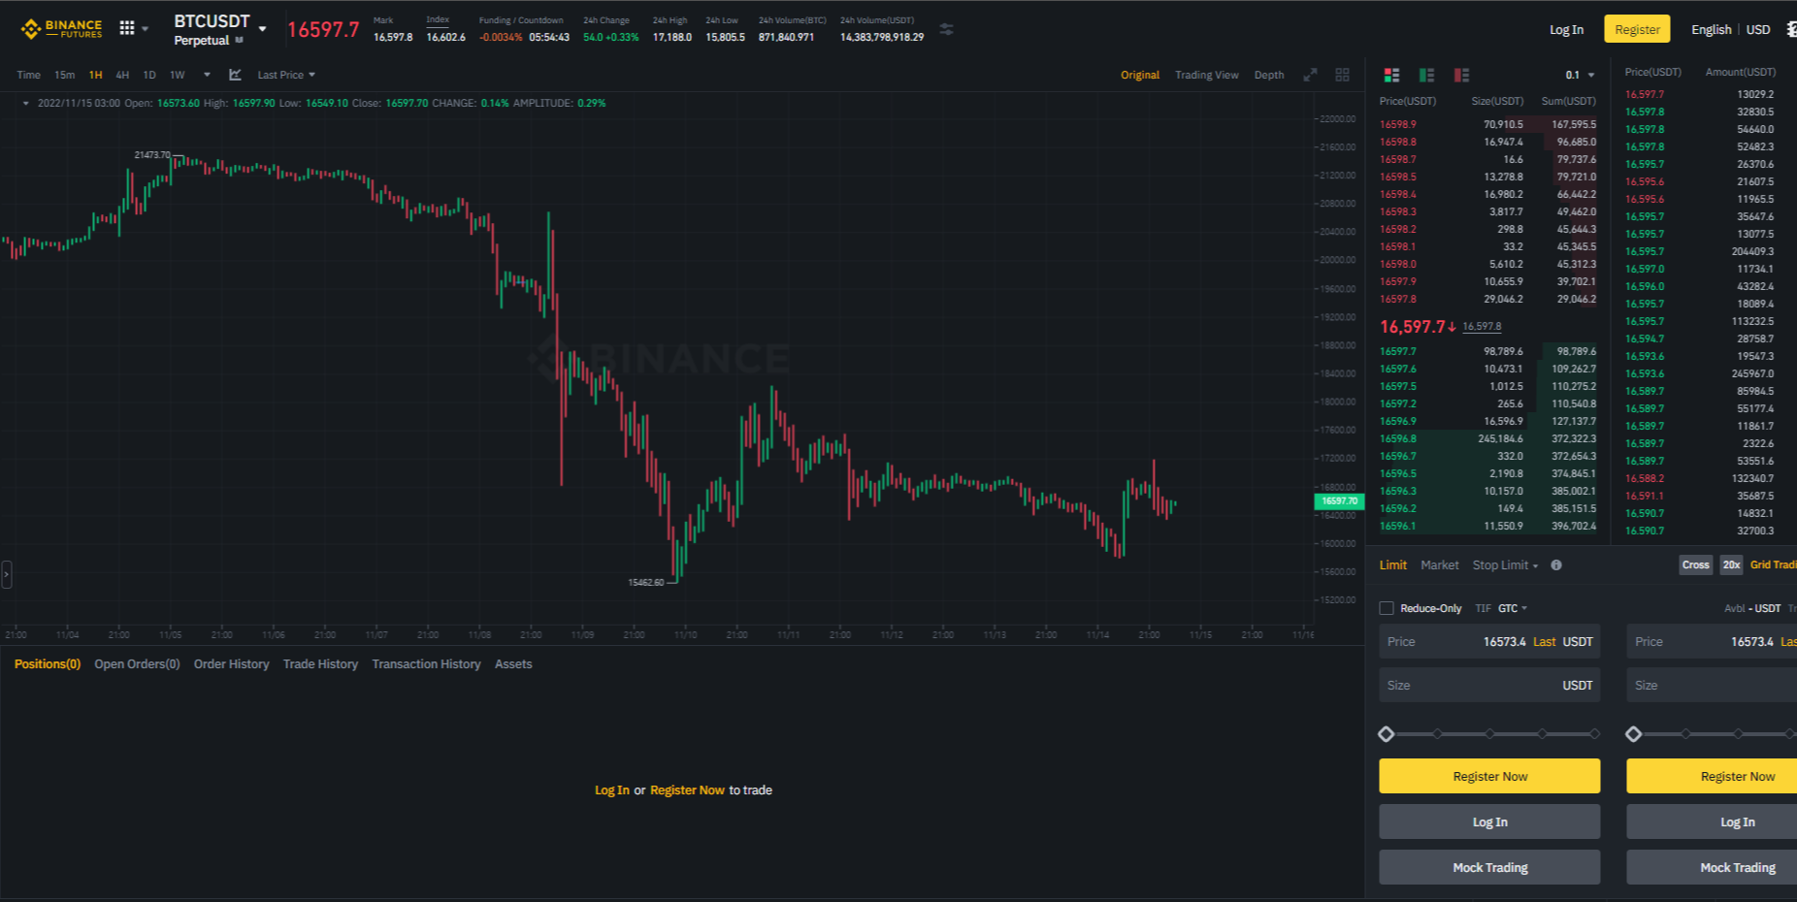
Task: Click the yellow Register header button
Action: click(x=1637, y=29)
